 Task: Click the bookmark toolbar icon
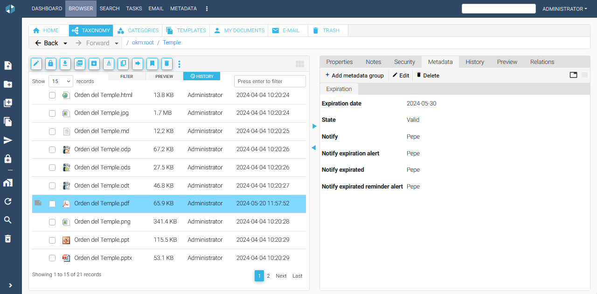[152, 63]
